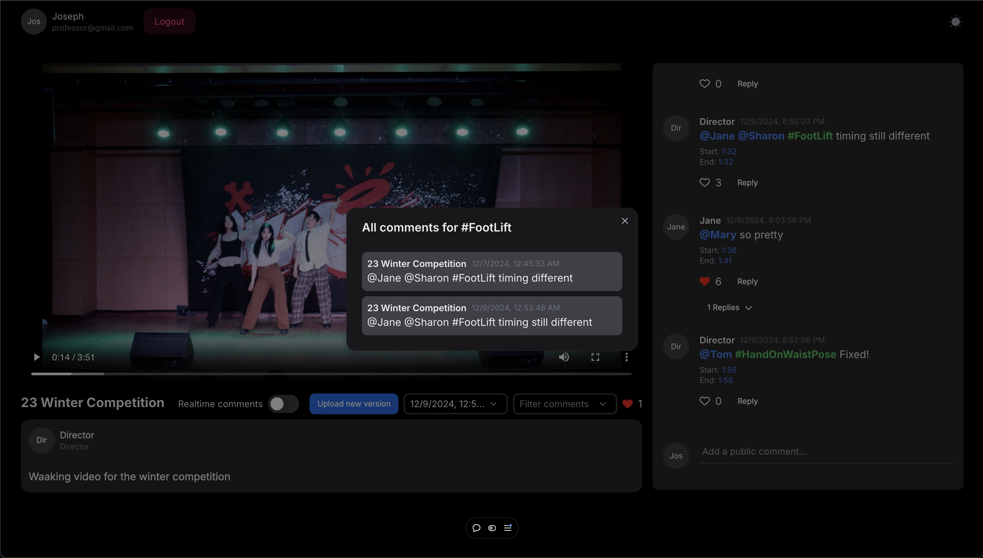Viewport: 983px width, 558px height.
Task: Click Upload new version button
Action: tap(353, 404)
